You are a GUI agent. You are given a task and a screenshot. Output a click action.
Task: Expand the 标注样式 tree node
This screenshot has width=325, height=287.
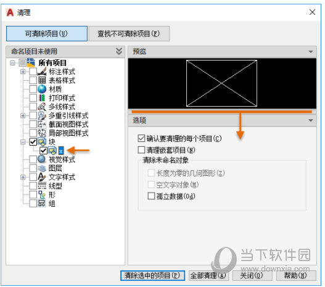[x=23, y=72]
